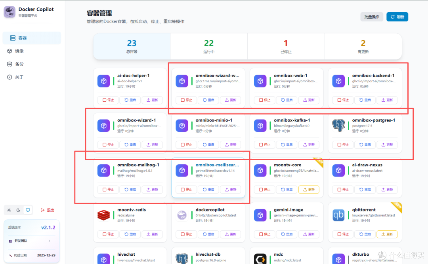The image size is (428, 264).
Task: Click moontv-core container cube icon
Action: tap(260, 171)
